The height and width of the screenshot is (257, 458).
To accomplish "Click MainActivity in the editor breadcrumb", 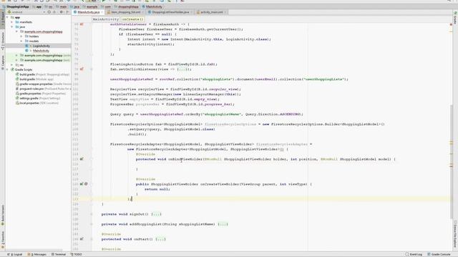I will click(x=105, y=19).
